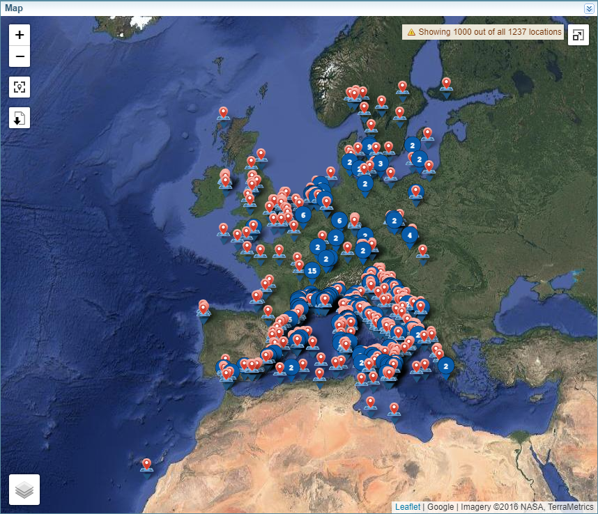Click the southernmost Libya coast red pin

[x=394, y=409]
